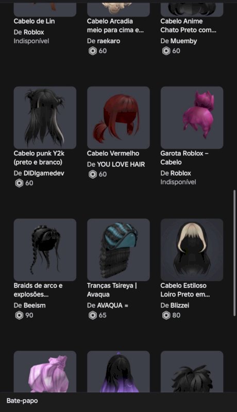This screenshot has height=412, width=237.
Task: Click the Robux icon beside price 65
Action: [x=93, y=315]
